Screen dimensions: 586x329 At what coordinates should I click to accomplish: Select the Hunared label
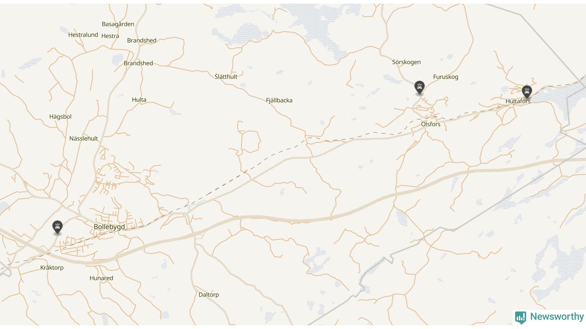pos(101,278)
